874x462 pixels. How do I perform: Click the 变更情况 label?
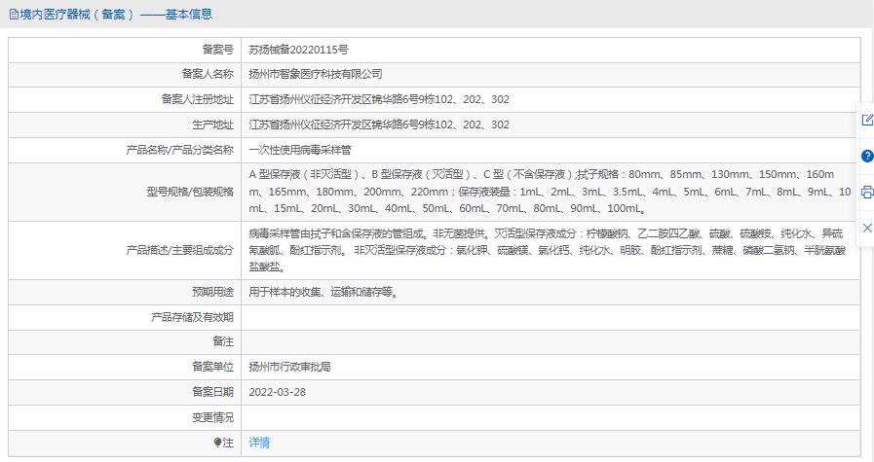(213, 417)
